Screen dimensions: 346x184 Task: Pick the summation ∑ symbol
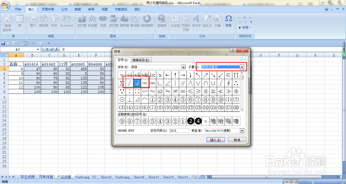tap(122, 83)
